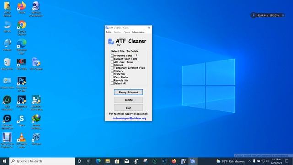Viewport: 293px width, 165px height.
Task: Select the ATF-Cleaner desktop shortcut
Action: [x=36, y=64]
